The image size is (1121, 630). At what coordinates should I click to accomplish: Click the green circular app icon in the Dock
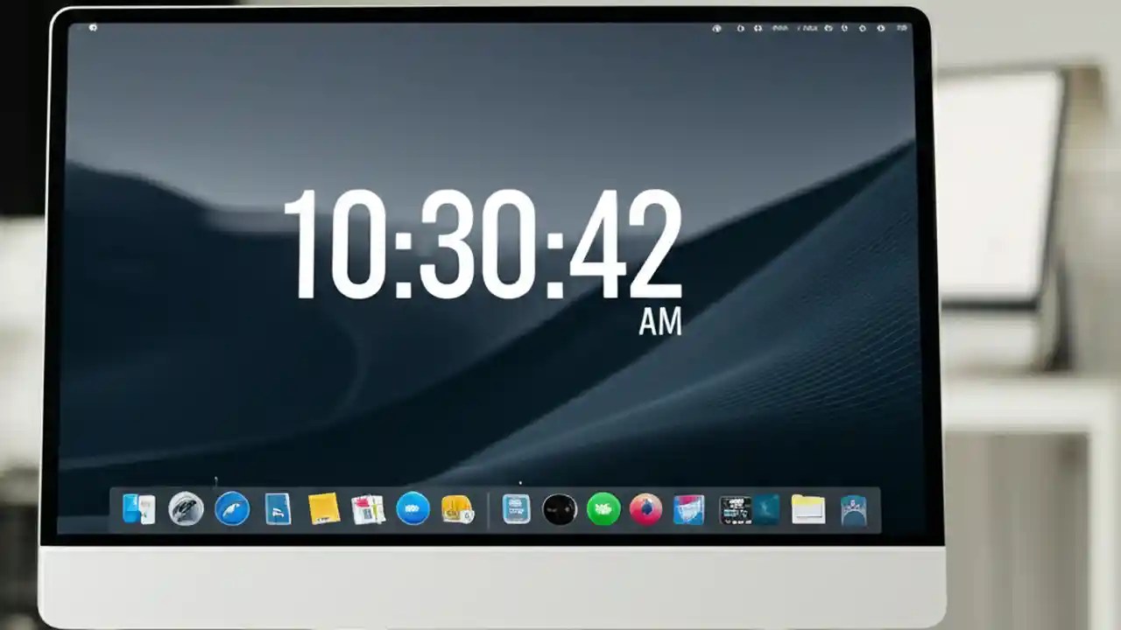point(603,507)
